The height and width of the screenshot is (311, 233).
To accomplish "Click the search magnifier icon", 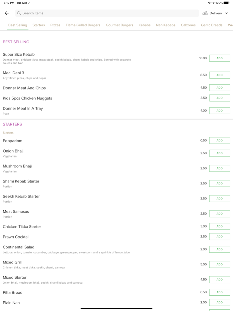I will [19, 13].
